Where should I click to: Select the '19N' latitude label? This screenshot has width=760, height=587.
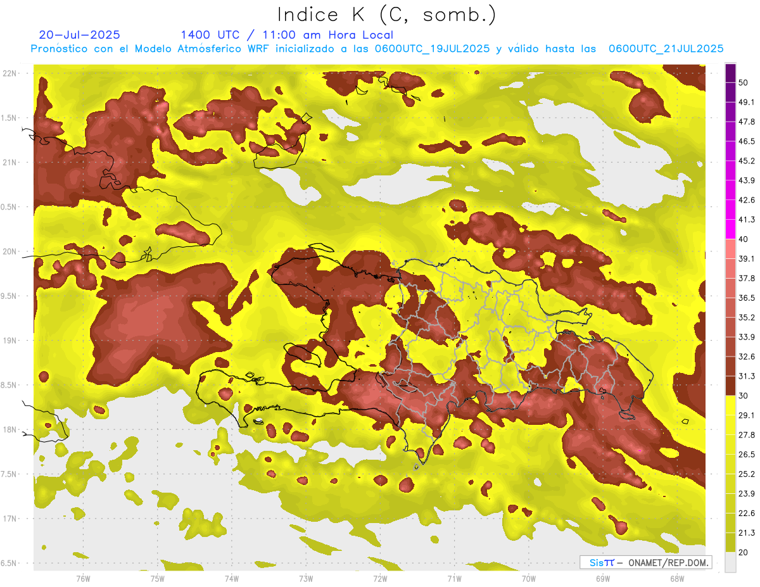tap(9, 341)
